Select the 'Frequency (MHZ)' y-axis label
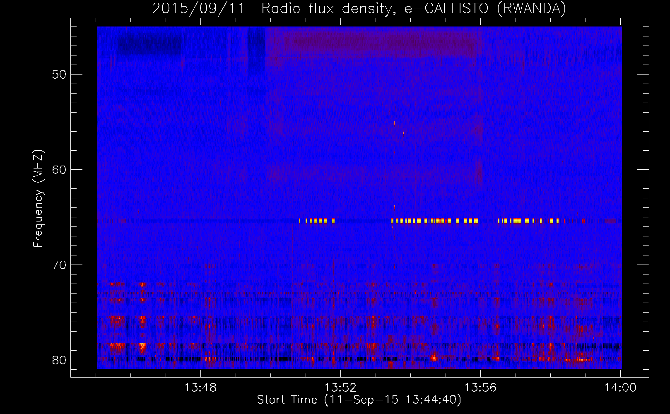This screenshot has height=414, width=670. click(38, 199)
